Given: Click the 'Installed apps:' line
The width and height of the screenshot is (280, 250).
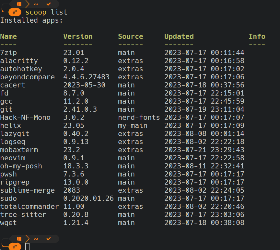Looking at the screenshot, I should (31, 20).
